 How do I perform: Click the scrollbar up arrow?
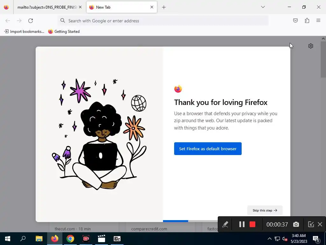pyautogui.click(x=323, y=39)
